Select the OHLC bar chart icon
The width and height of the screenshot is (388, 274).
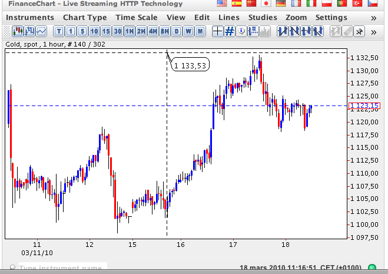point(29,31)
